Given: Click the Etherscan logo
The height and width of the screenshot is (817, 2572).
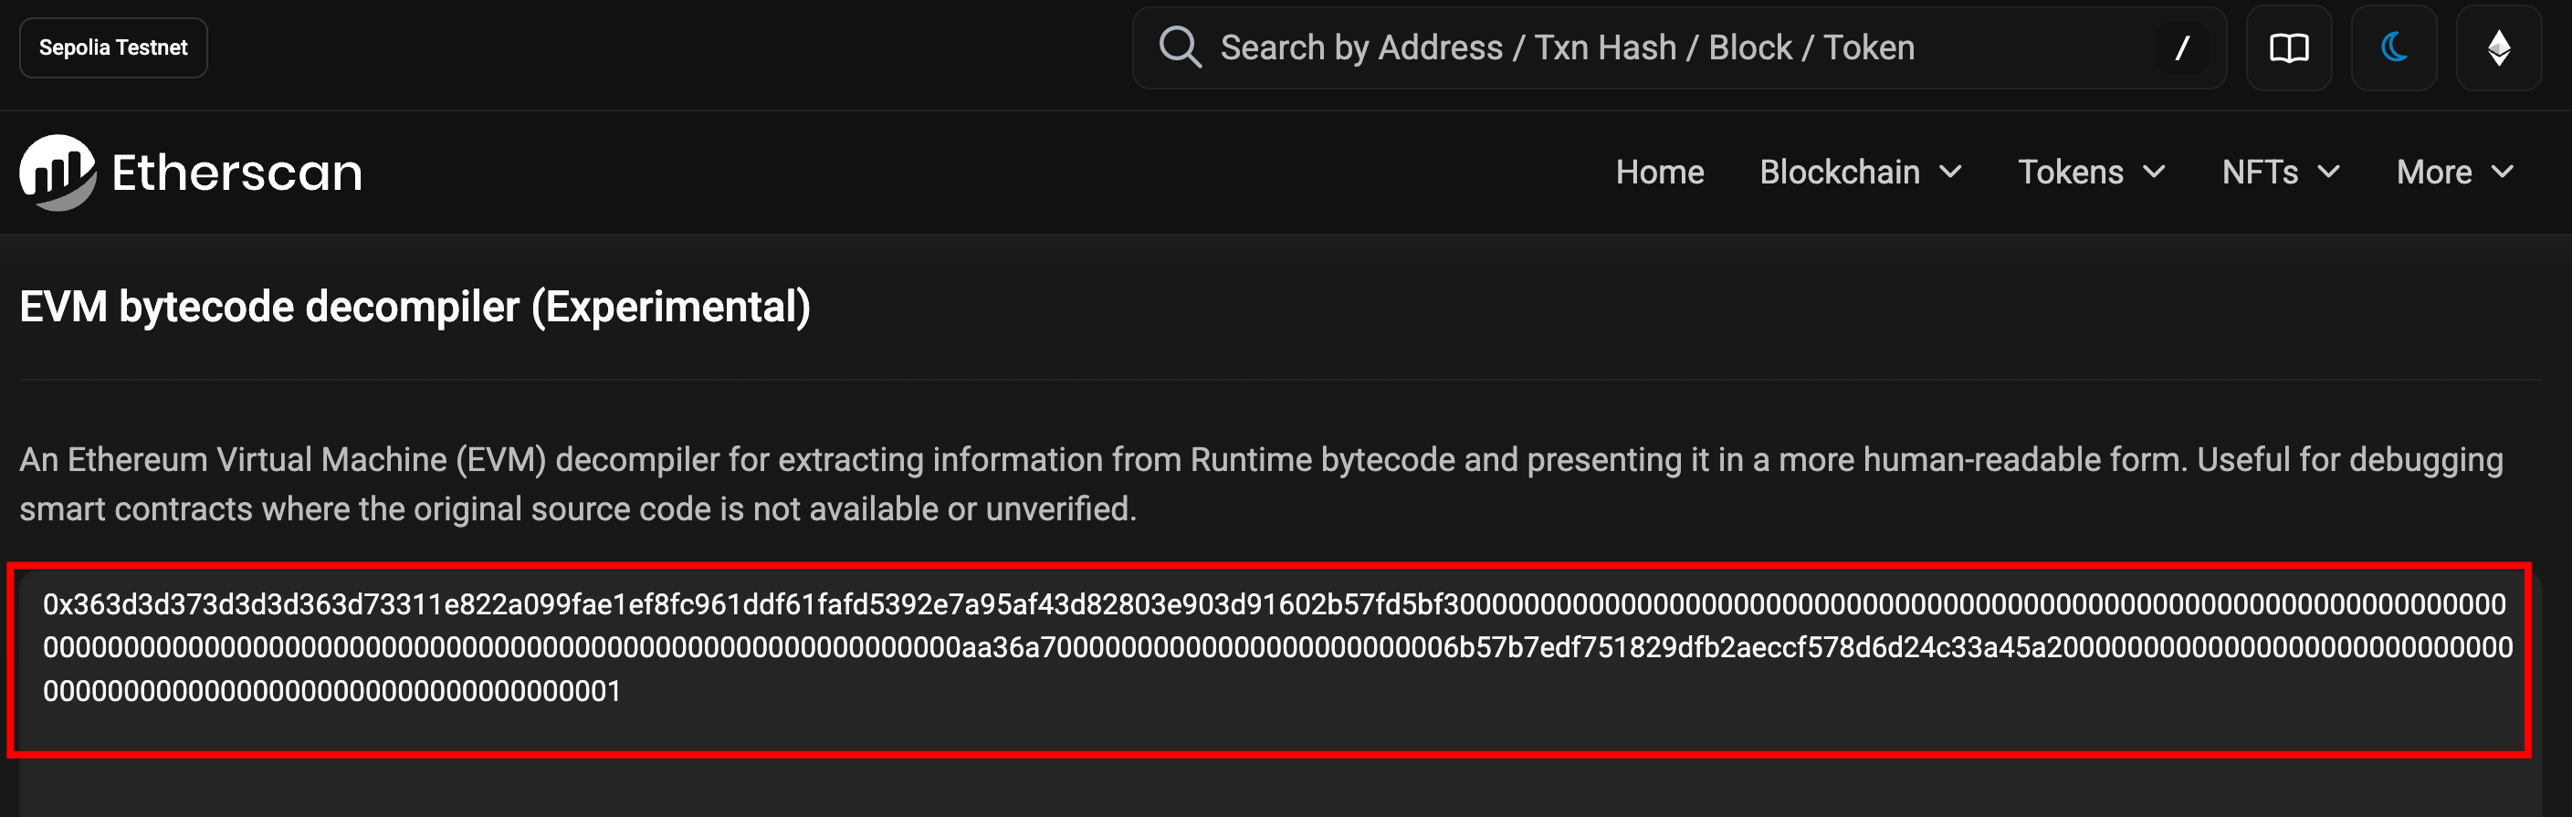Looking at the screenshot, I should pos(190,170).
